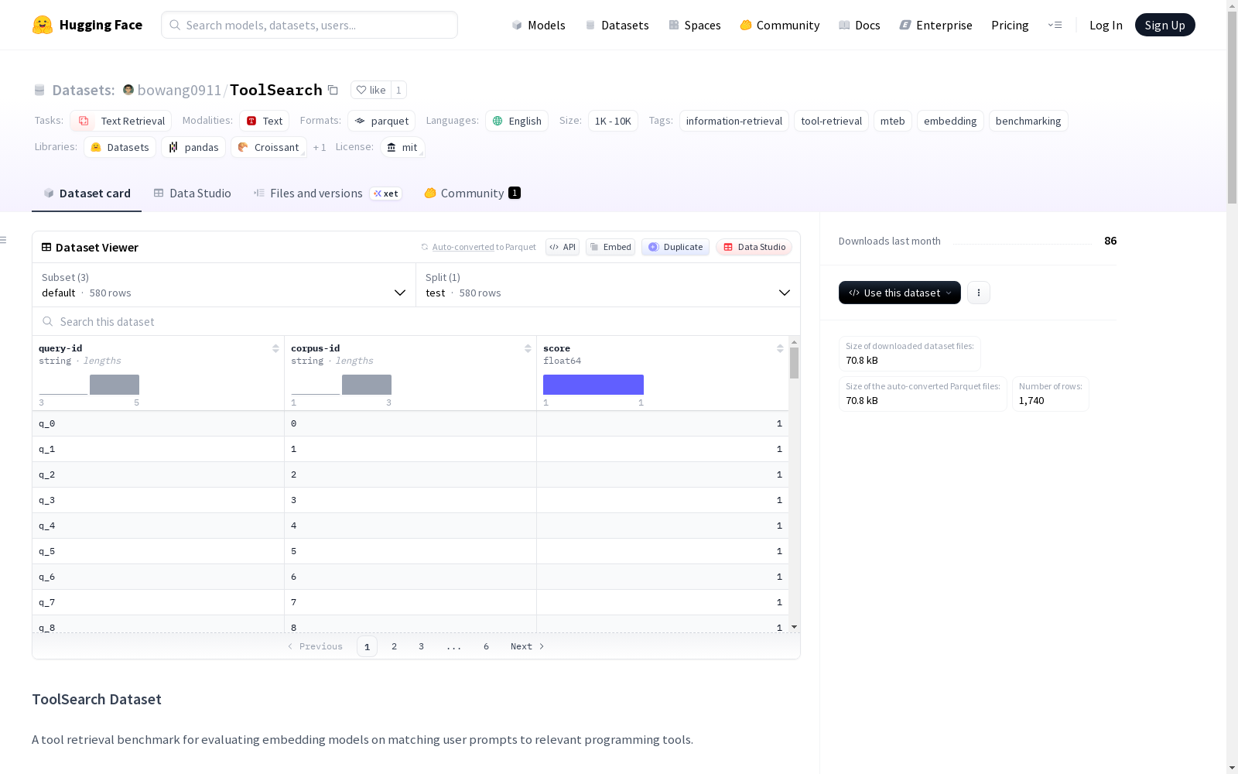The height and width of the screenshot is (774, 1238).
Task: Switch to the Dataset card tab
Action: tap(87, 193)
